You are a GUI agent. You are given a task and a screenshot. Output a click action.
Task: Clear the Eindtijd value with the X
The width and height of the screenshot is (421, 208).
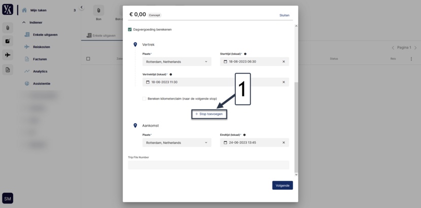coord(284,142)
